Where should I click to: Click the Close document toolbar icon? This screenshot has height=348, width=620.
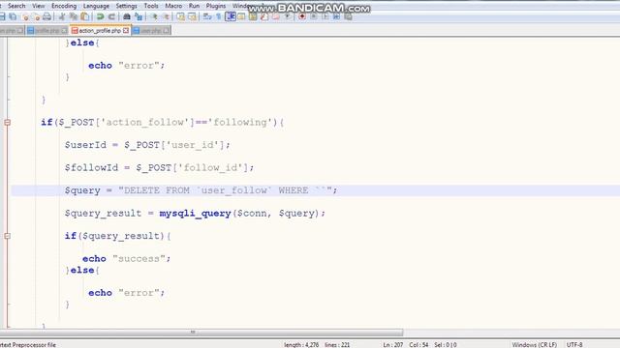(x=26, y=16)
